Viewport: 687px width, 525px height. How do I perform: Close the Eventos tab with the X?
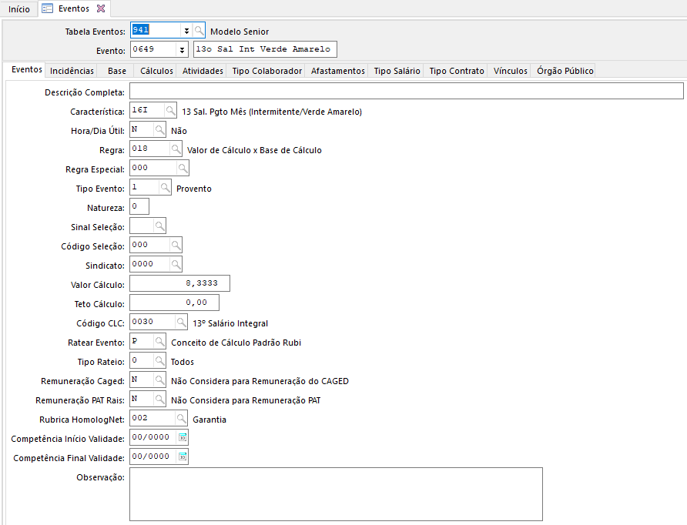click(x=101, y=8)
